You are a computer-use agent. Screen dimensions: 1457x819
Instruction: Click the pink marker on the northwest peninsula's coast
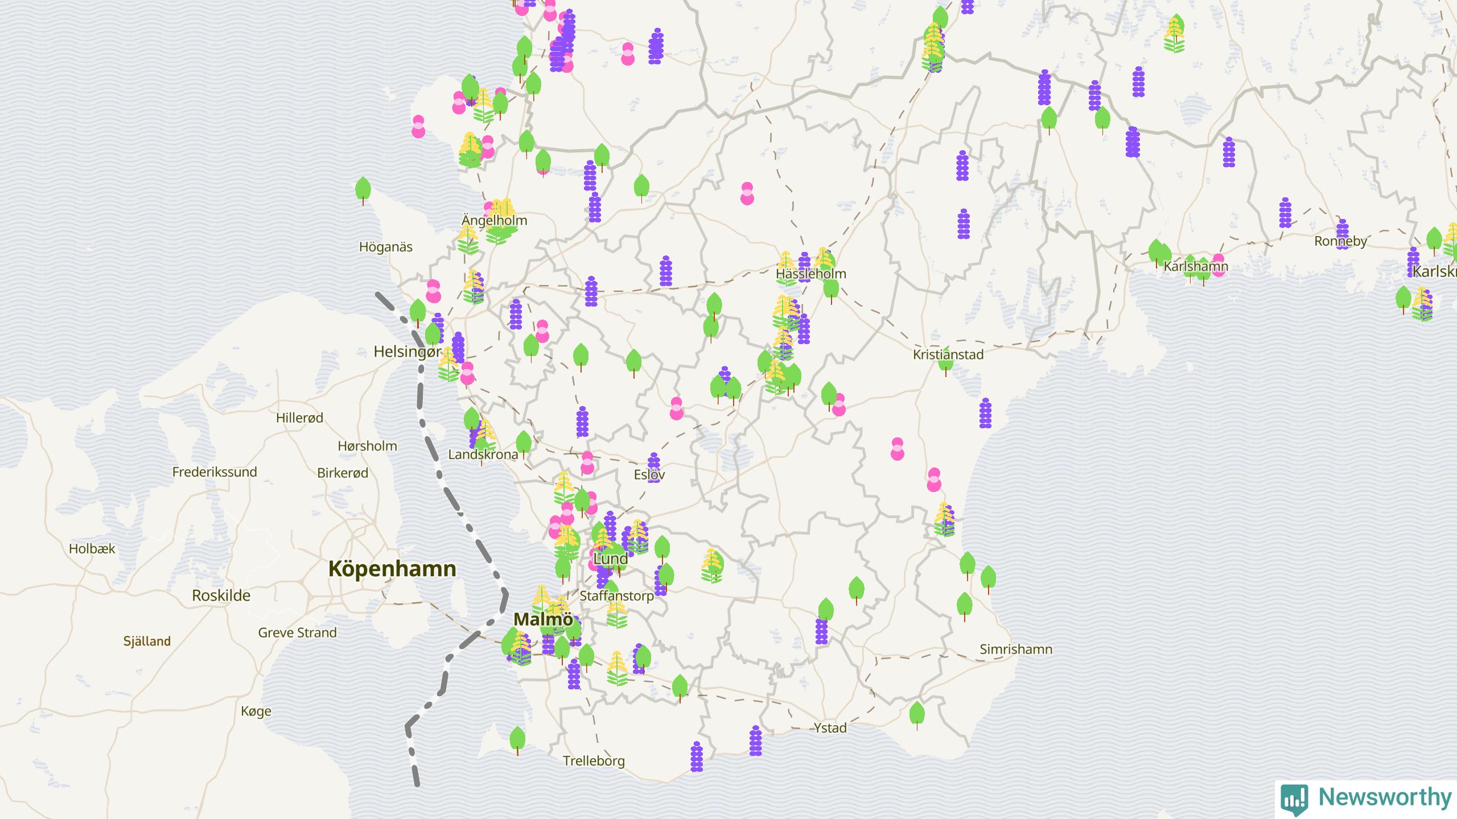pyautogui.click(x=418, y=126)
